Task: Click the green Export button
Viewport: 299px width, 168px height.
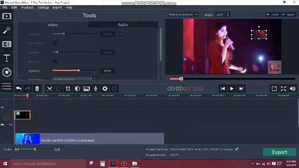Action: (x=279, y=152)
